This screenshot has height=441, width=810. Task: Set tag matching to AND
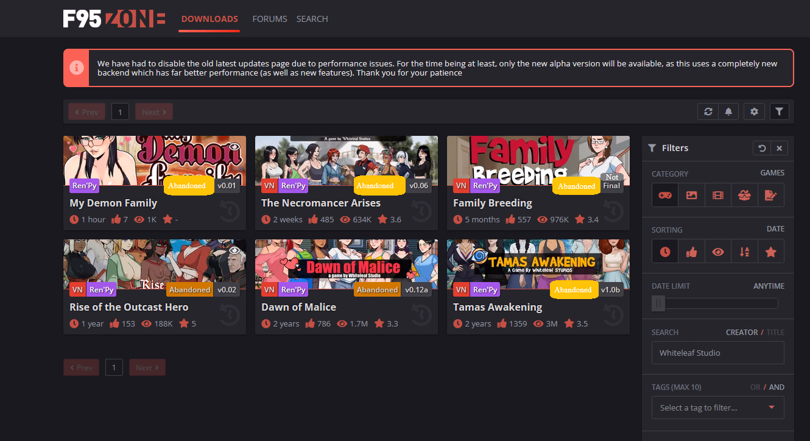pos(777,387)
